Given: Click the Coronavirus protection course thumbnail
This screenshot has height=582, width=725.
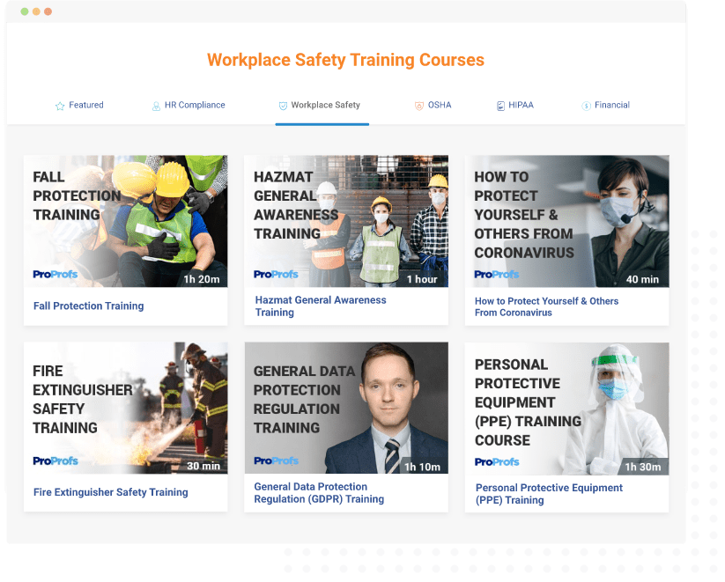Looking at the screenshot, I should (566, 222).
